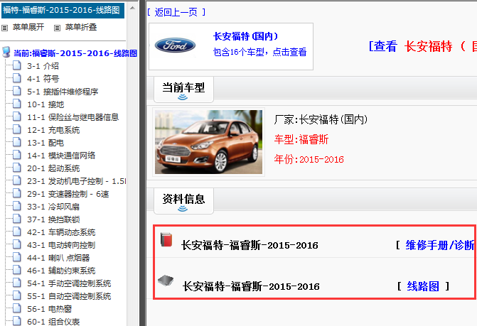
Task: Click the page icon next to 10-1 接地
Action: coord(17,104)
